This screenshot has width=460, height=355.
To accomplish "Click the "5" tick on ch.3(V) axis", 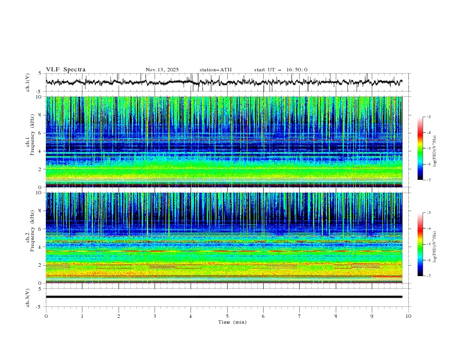I will click(40, 288).
